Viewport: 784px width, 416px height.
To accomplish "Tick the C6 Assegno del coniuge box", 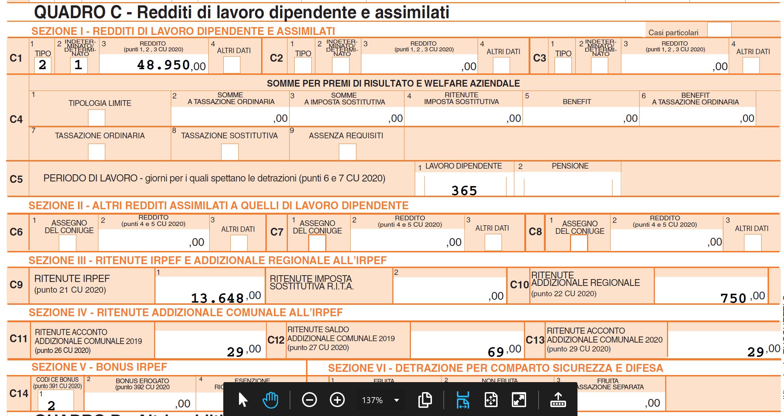I will 67,243.
